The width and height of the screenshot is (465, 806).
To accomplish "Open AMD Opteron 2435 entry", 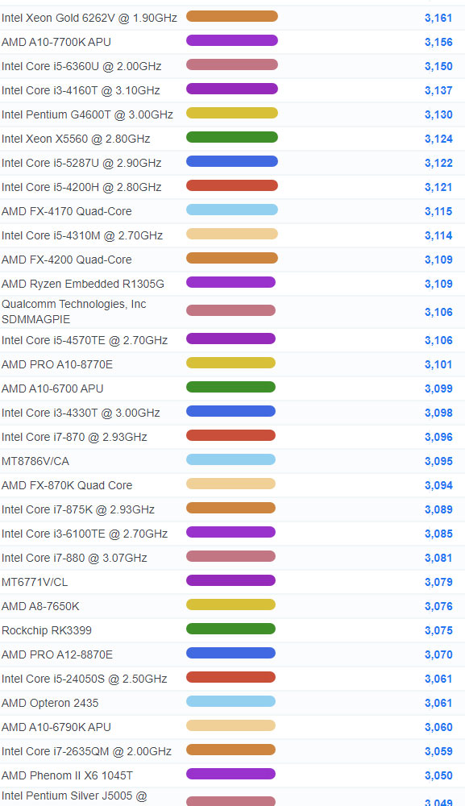I will point(50,703).
